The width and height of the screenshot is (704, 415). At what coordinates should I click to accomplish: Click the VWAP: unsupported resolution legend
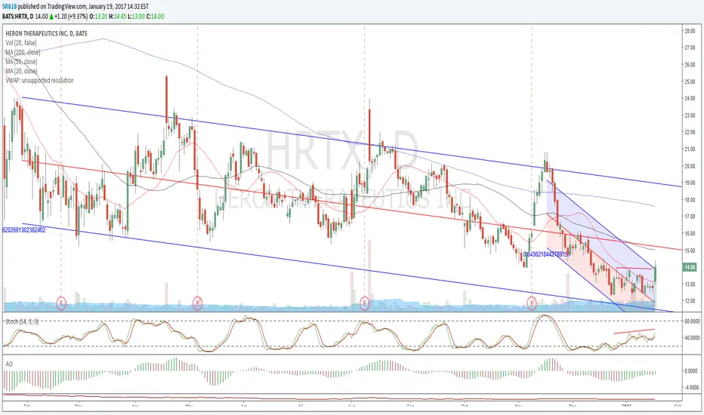click(x=39, y=81)
